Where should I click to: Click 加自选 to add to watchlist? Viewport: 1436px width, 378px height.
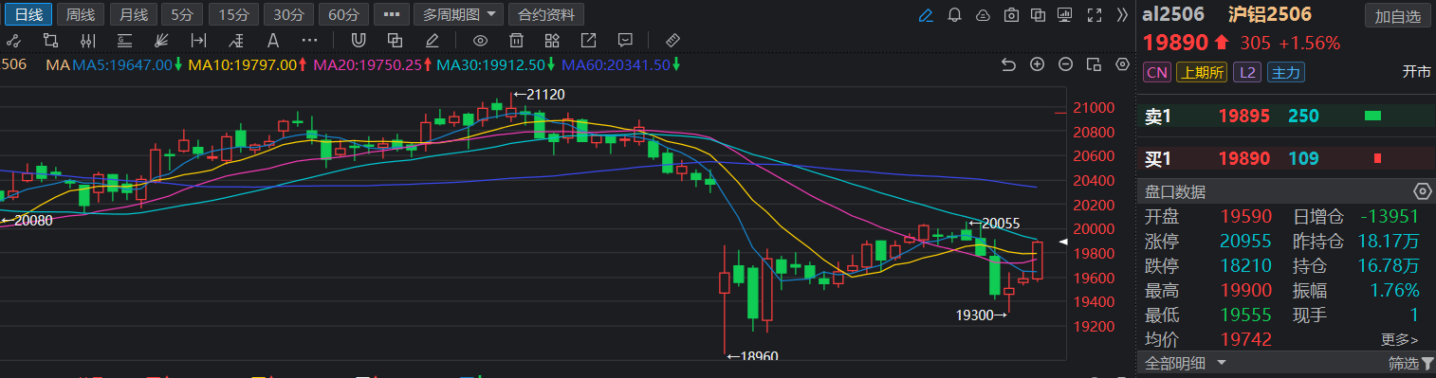pos(1398,15)
